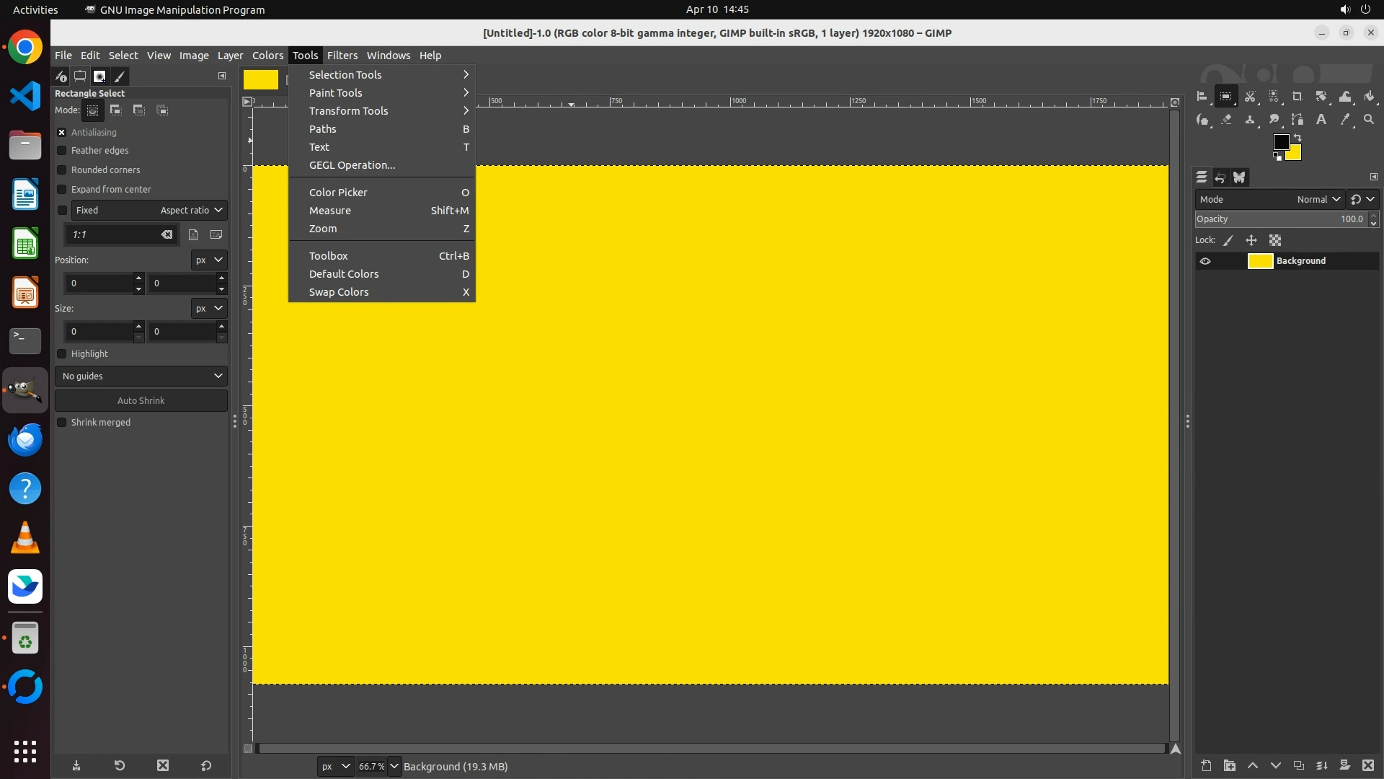Hide the Background layer with eye icon
This screenshot has width=1384, height=779.
[1205, 261]
